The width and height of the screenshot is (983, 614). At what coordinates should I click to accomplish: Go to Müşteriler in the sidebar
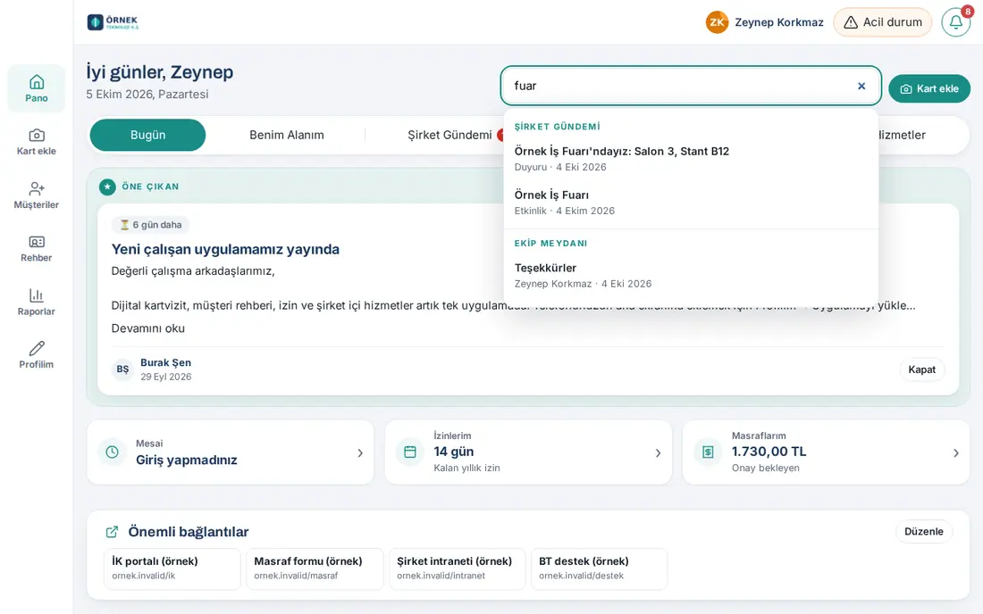[x=37, y=195]
